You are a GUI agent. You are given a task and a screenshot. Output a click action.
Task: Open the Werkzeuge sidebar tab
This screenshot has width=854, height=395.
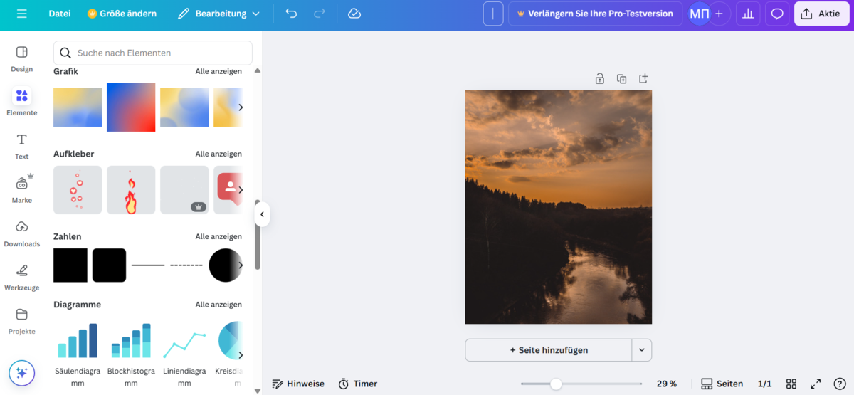tap(22, 278)
